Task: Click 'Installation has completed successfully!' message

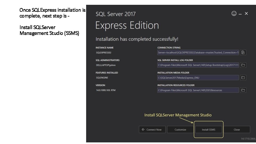Action: 137,39
